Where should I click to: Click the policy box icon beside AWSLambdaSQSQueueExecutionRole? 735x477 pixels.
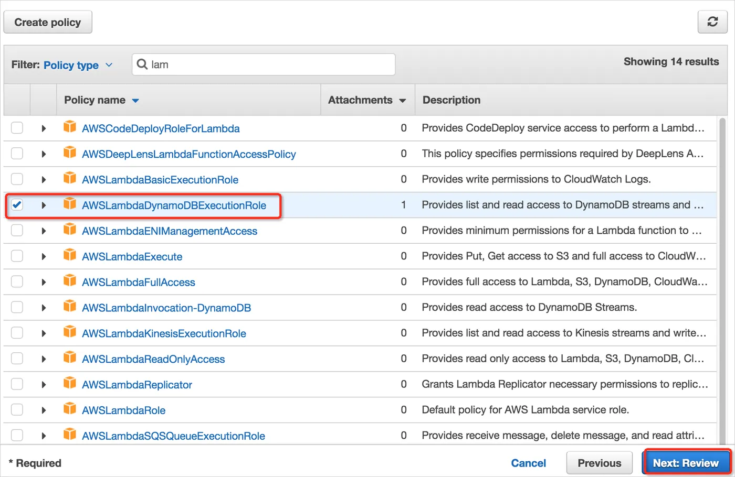pyautogui.click(x=70, y=435)
